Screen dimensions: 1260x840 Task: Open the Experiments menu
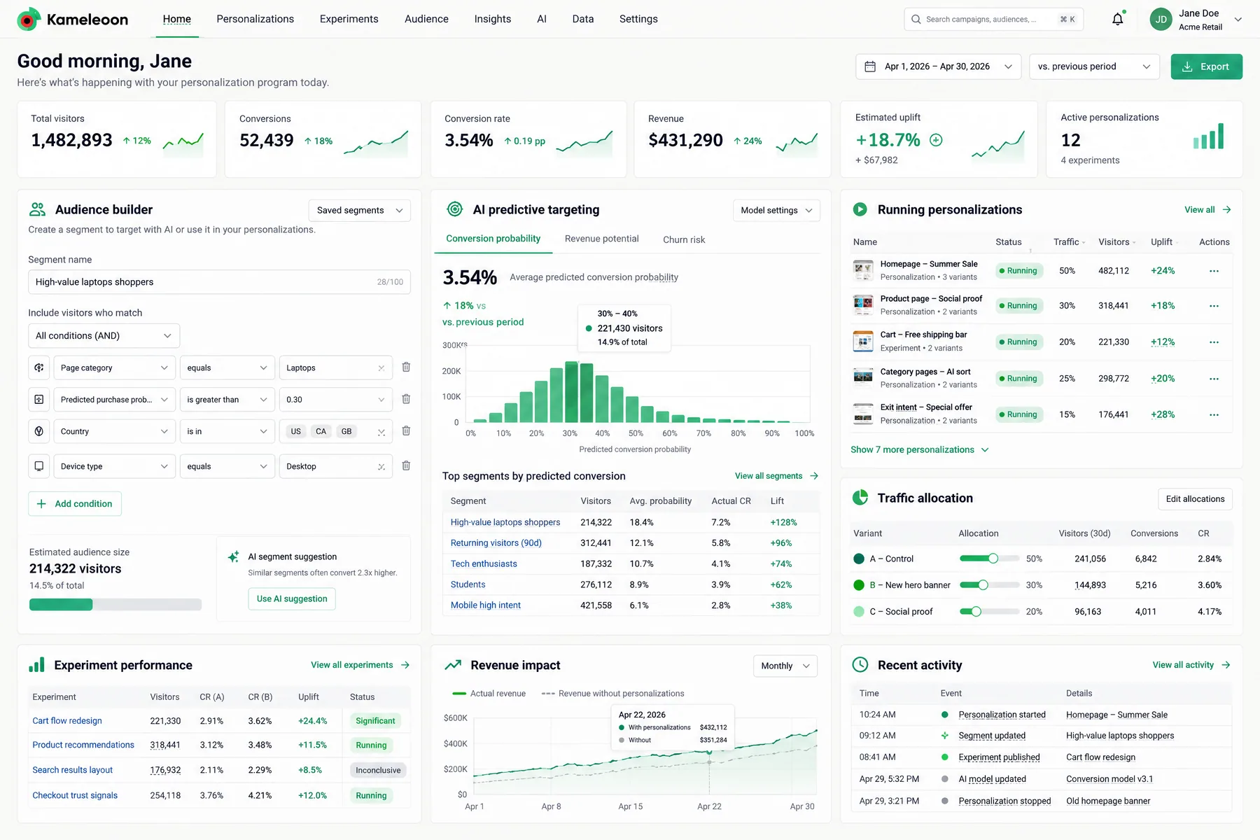click(x=349, y=19)
